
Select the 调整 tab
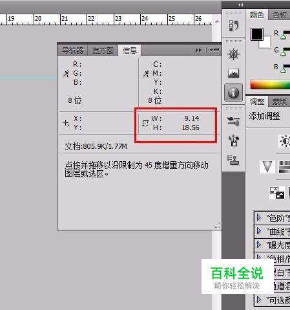pos(257,102)
